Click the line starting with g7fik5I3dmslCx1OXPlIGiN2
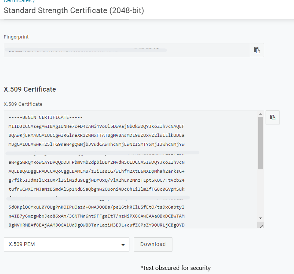 click(97, 180)
